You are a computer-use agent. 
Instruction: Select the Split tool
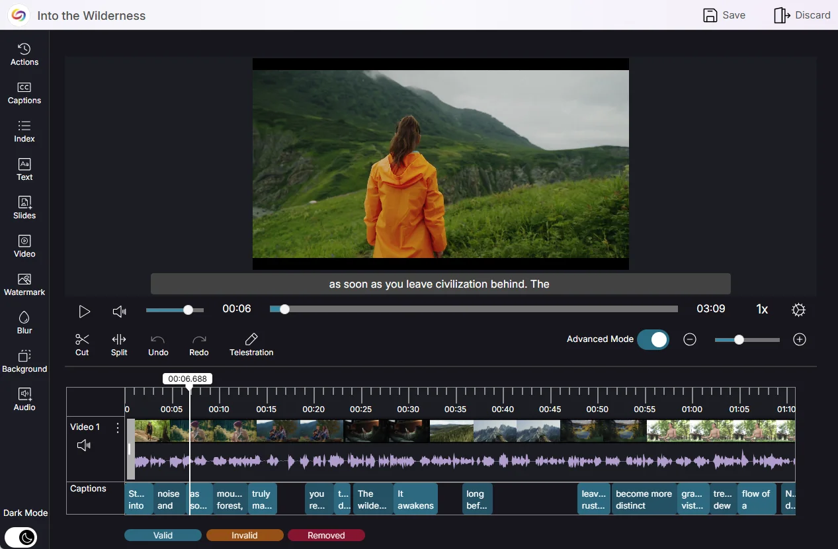[119, 345]
